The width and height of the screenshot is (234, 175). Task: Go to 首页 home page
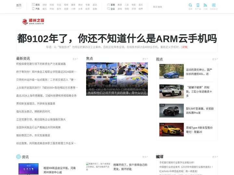pos(19,6)
